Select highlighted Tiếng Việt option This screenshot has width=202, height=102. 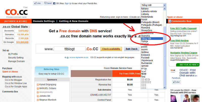152,39
